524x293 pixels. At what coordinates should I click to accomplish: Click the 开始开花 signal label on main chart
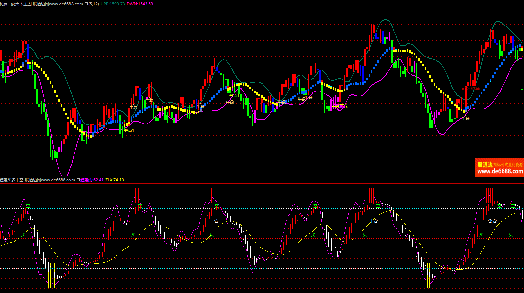click(340, 106)
